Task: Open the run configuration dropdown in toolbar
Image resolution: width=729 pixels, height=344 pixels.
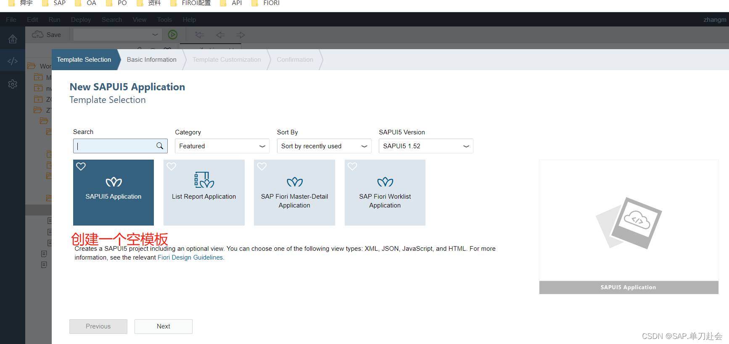Action: pos(118,34)
